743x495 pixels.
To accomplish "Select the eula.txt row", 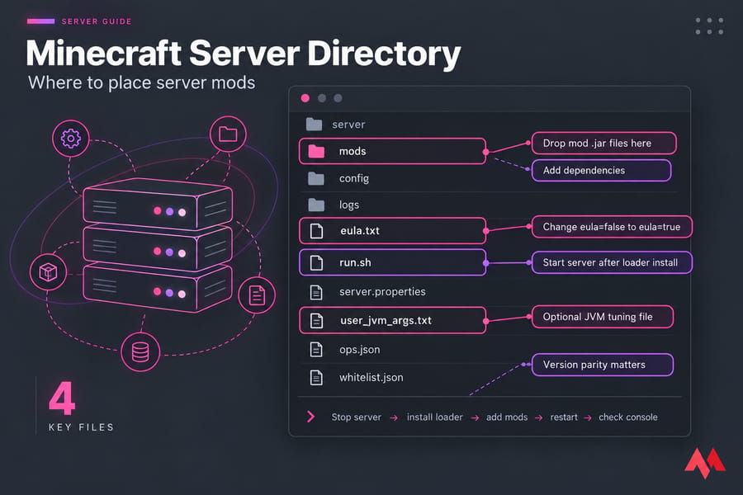I will [393, 231].
